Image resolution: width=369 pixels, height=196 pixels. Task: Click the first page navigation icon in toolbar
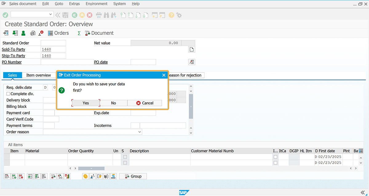click(123, 15)
